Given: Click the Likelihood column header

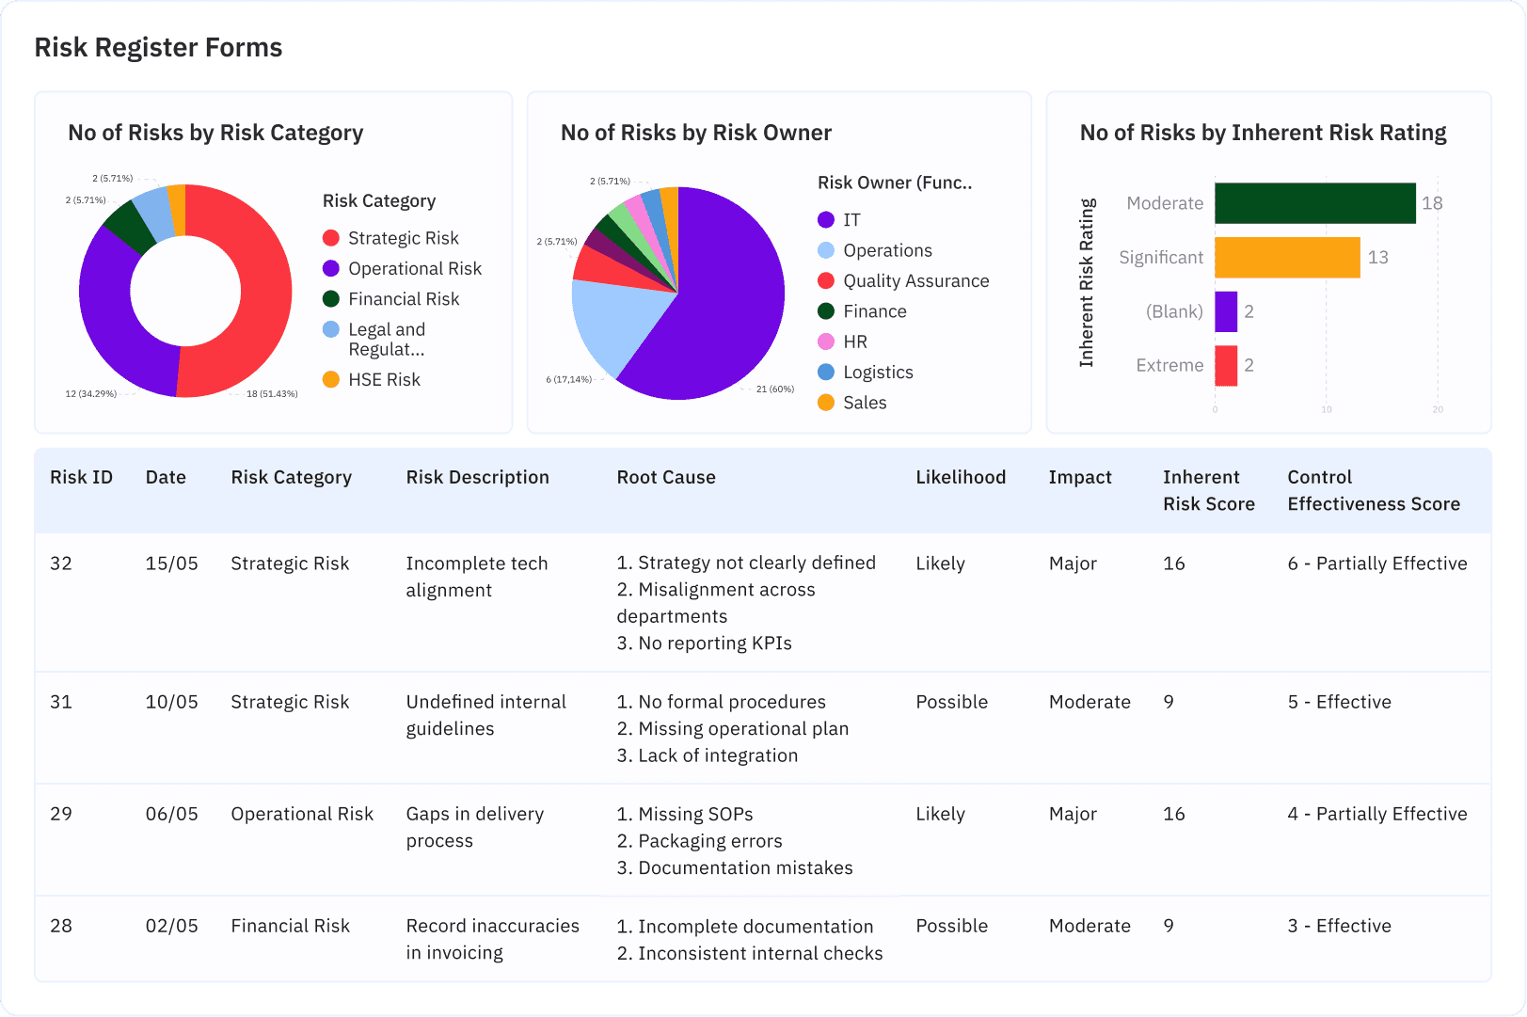Looking at the screenshot, I should pos(961,477).
